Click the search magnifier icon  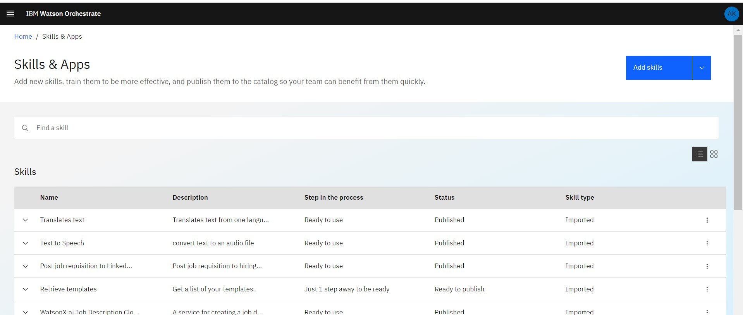pyautogui.click(x=25, y=128)
